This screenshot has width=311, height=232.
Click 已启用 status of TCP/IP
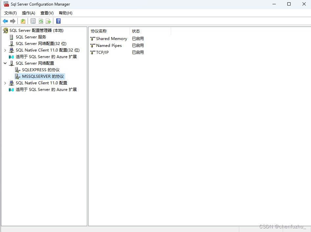click(x=138, y=53)
